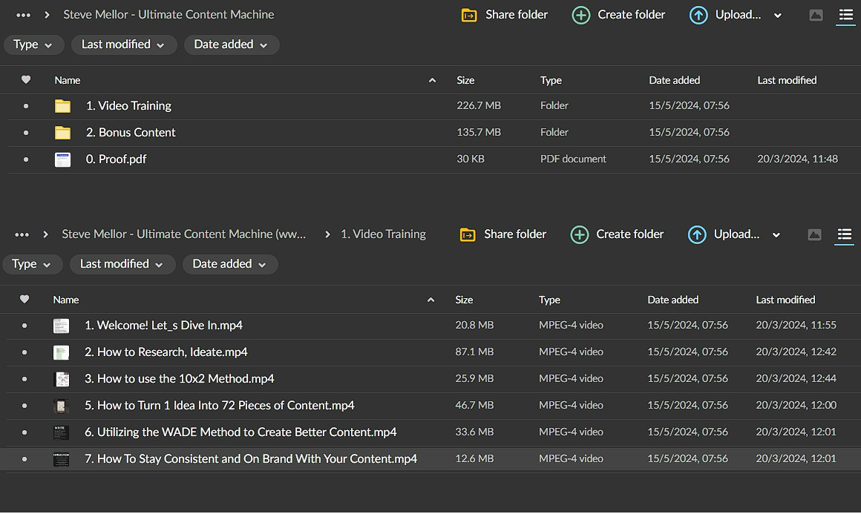Toggle the Name sort arrow in the upper list
Screen dimensions: 861x514
[432, 81]
